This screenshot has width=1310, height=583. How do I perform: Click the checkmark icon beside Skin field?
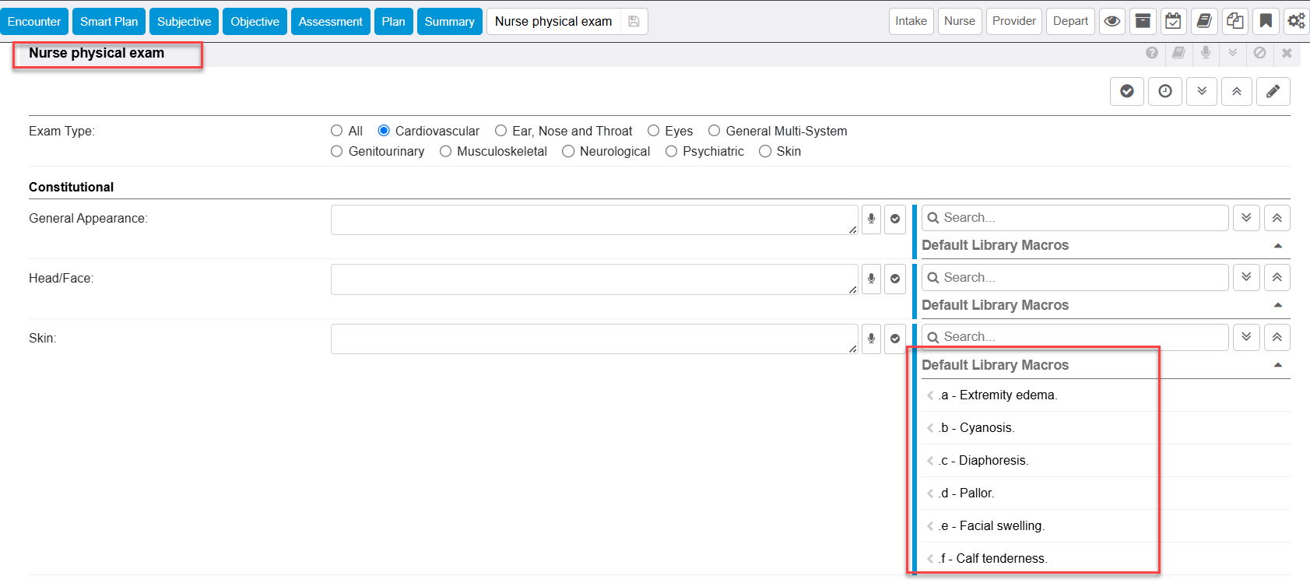point(895,339)
